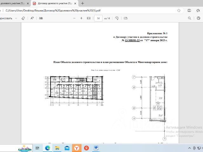Open File Explorer from the taskbar
Screen dimensions: 203x152
[57, 148]
